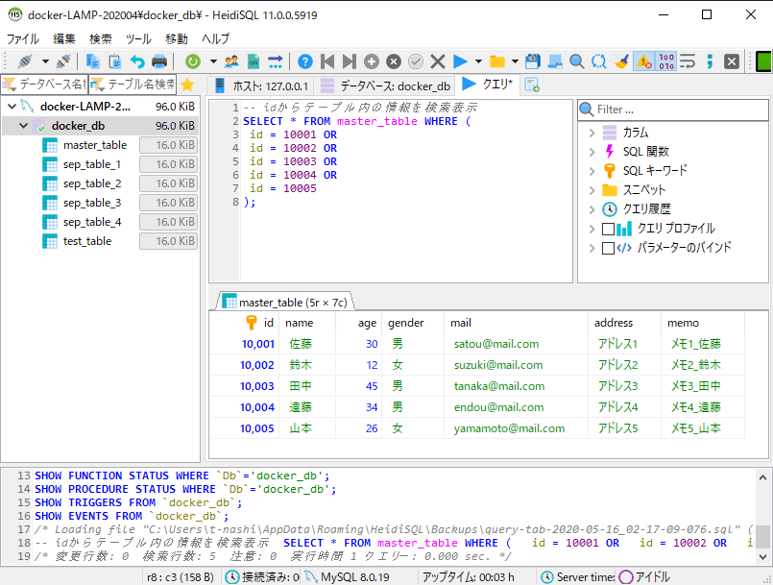Click the blue Help question mark icon
Screen dimensions: 773x585
coord(305,61)
